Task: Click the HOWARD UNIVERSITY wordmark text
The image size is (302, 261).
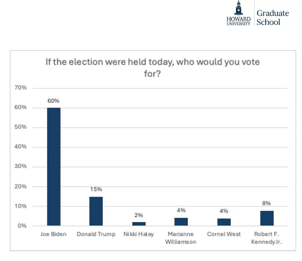Action: 239,21
